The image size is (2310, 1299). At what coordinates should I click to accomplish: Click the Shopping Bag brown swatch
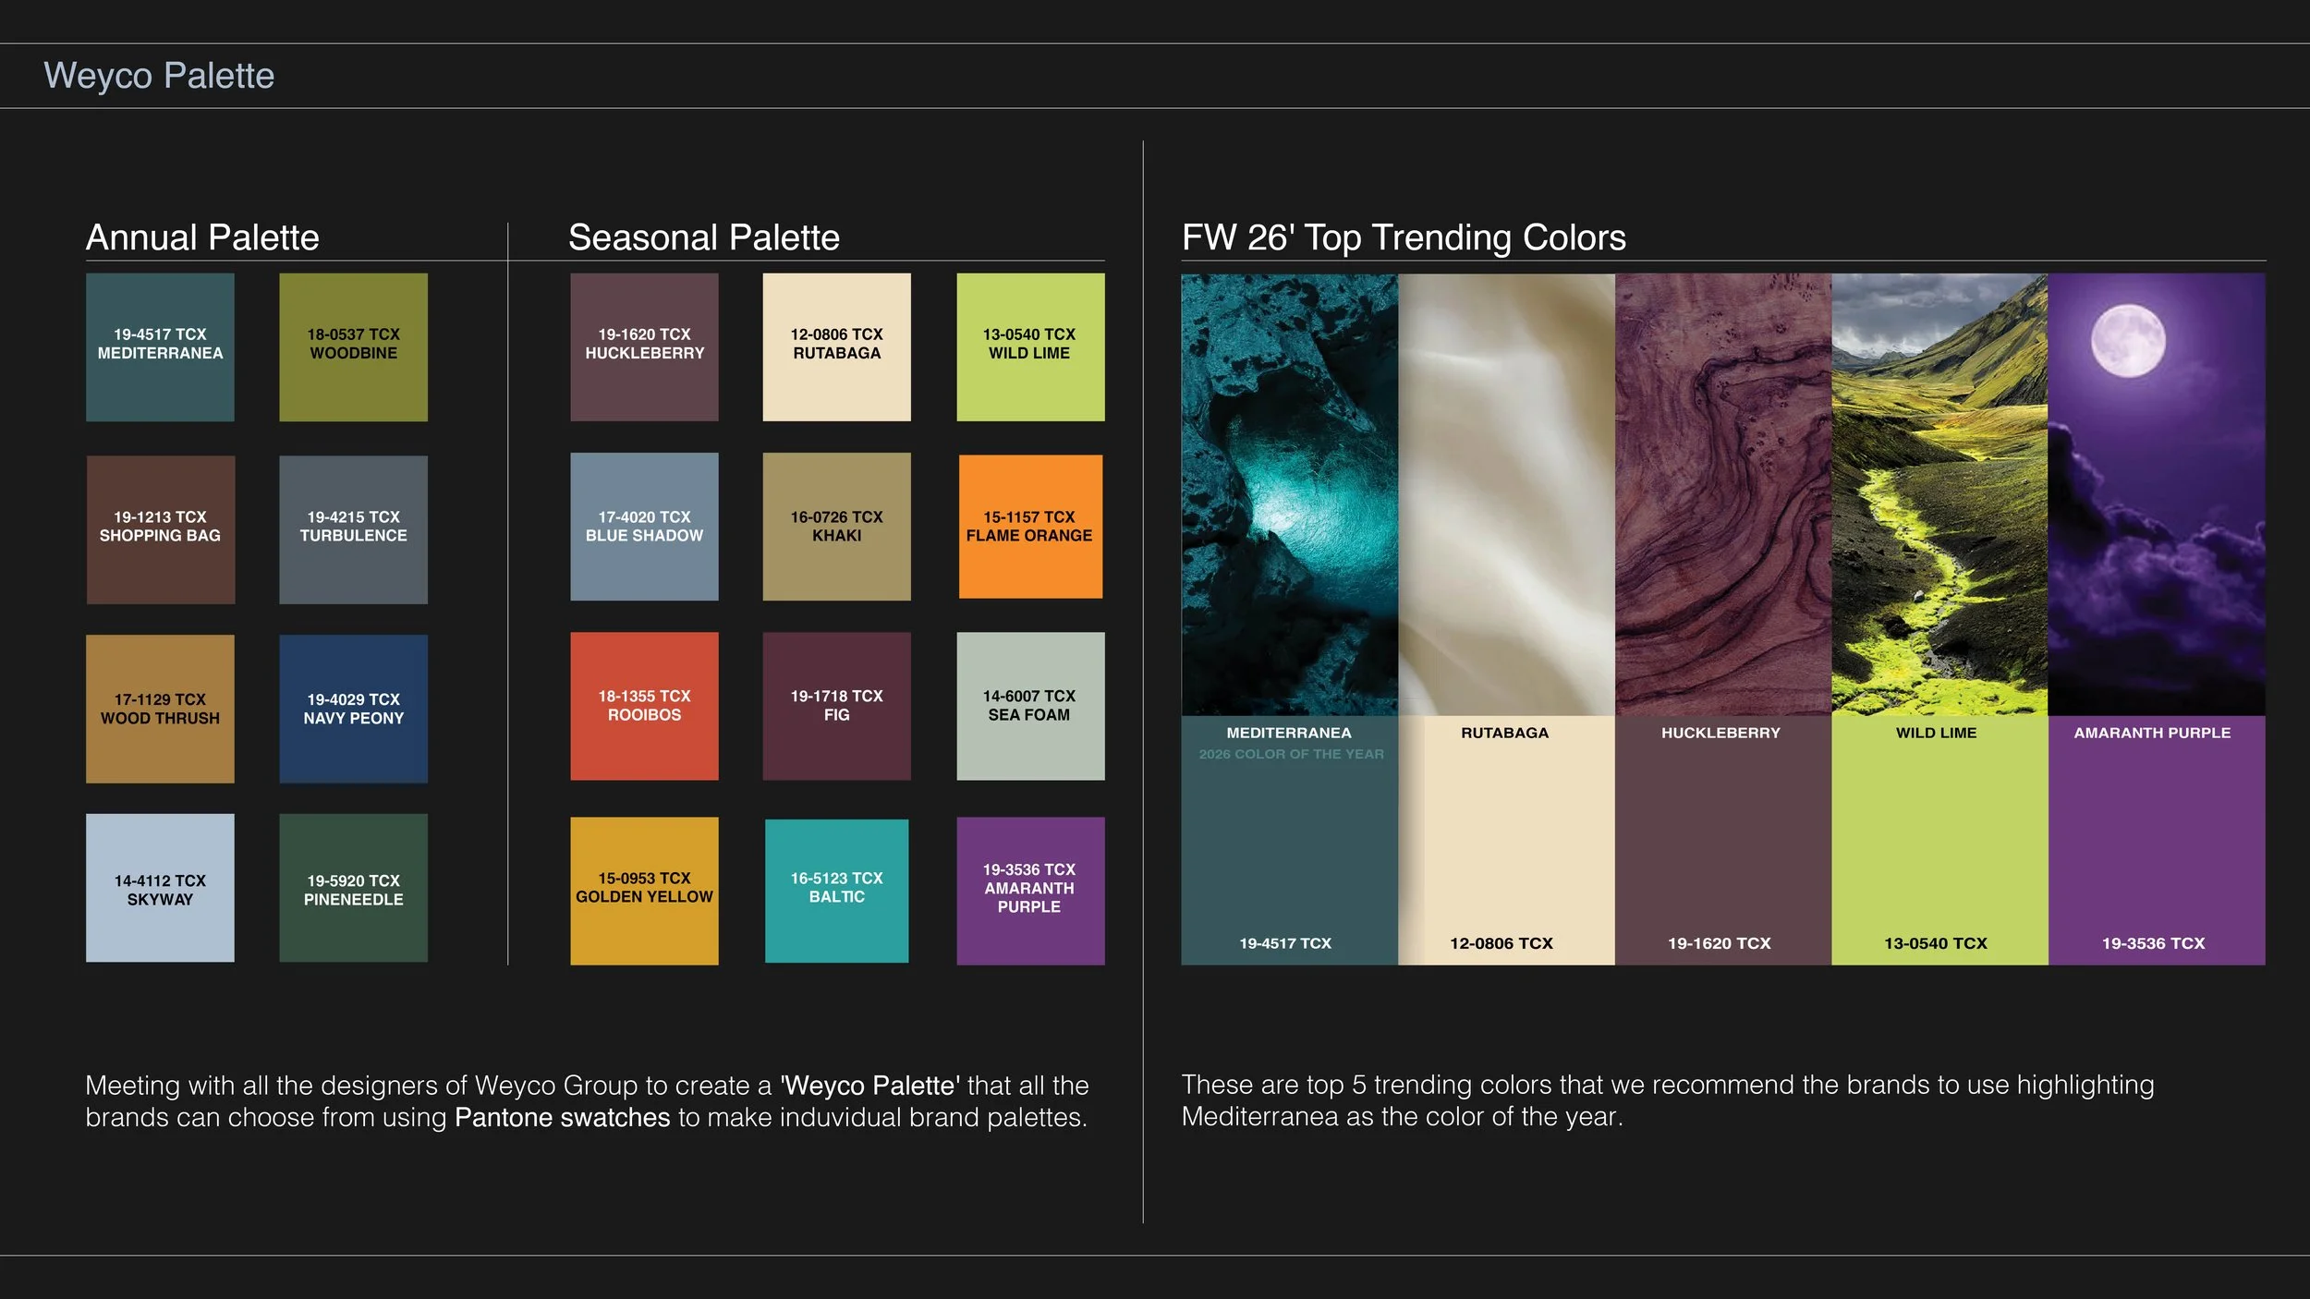click(160, 528)
